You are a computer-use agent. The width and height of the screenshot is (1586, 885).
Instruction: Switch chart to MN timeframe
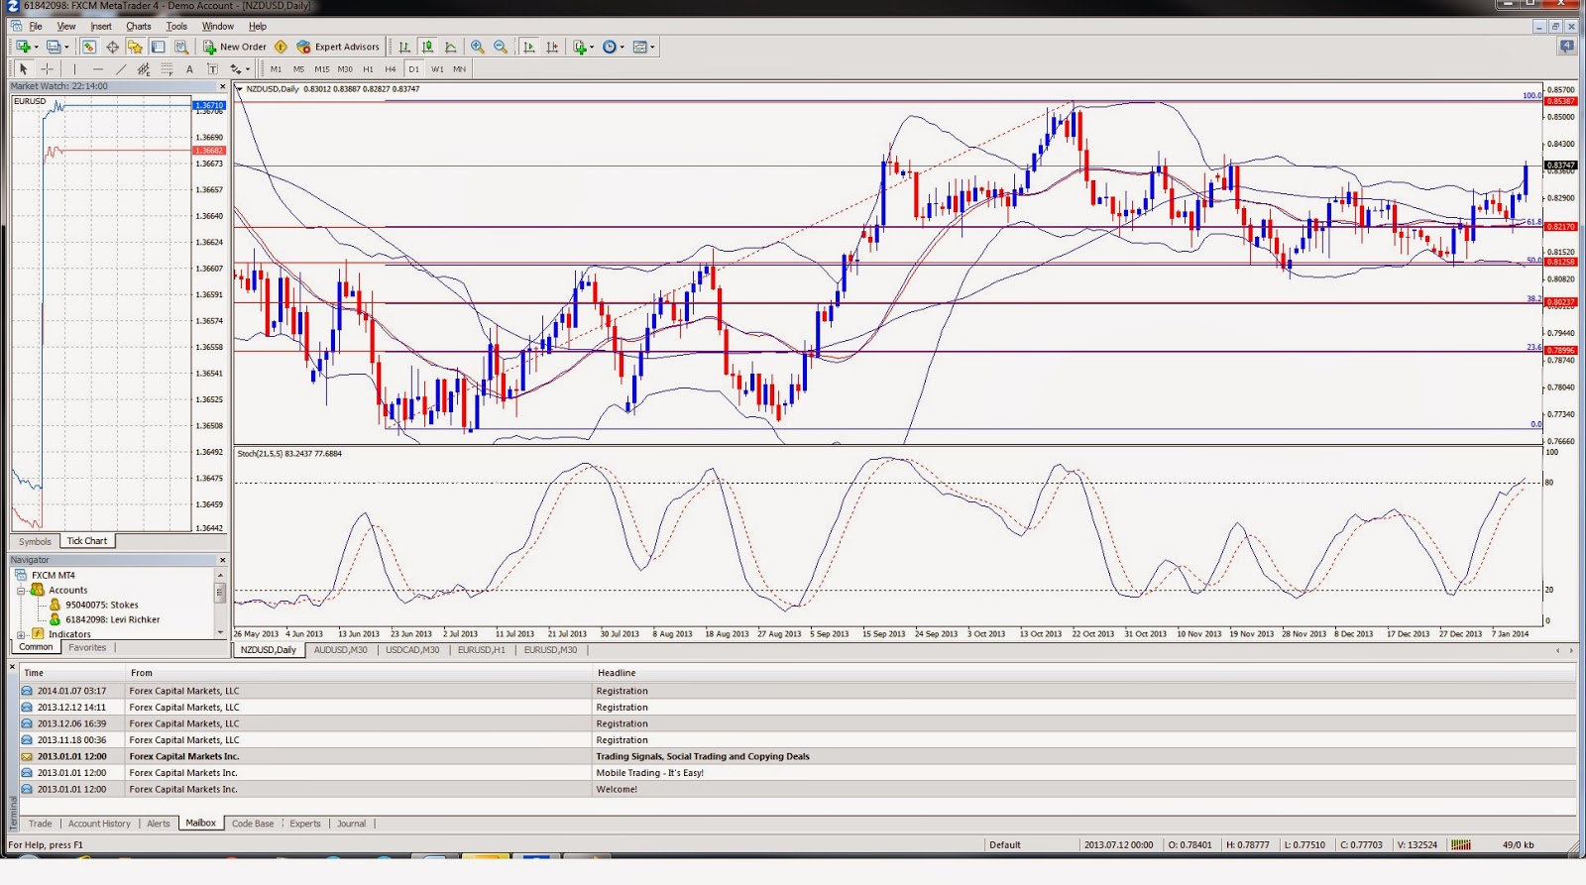(x=460, y=69)
